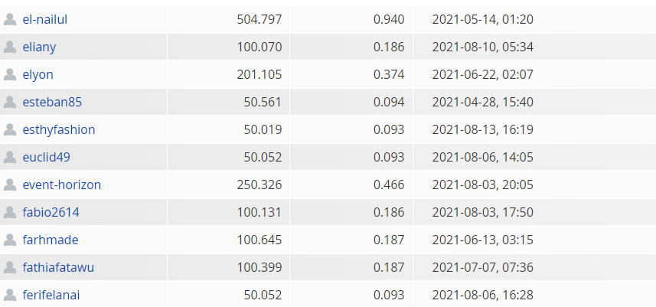Click the user icon beside fabio2614
656x307 pixels.
coord(10,213)
